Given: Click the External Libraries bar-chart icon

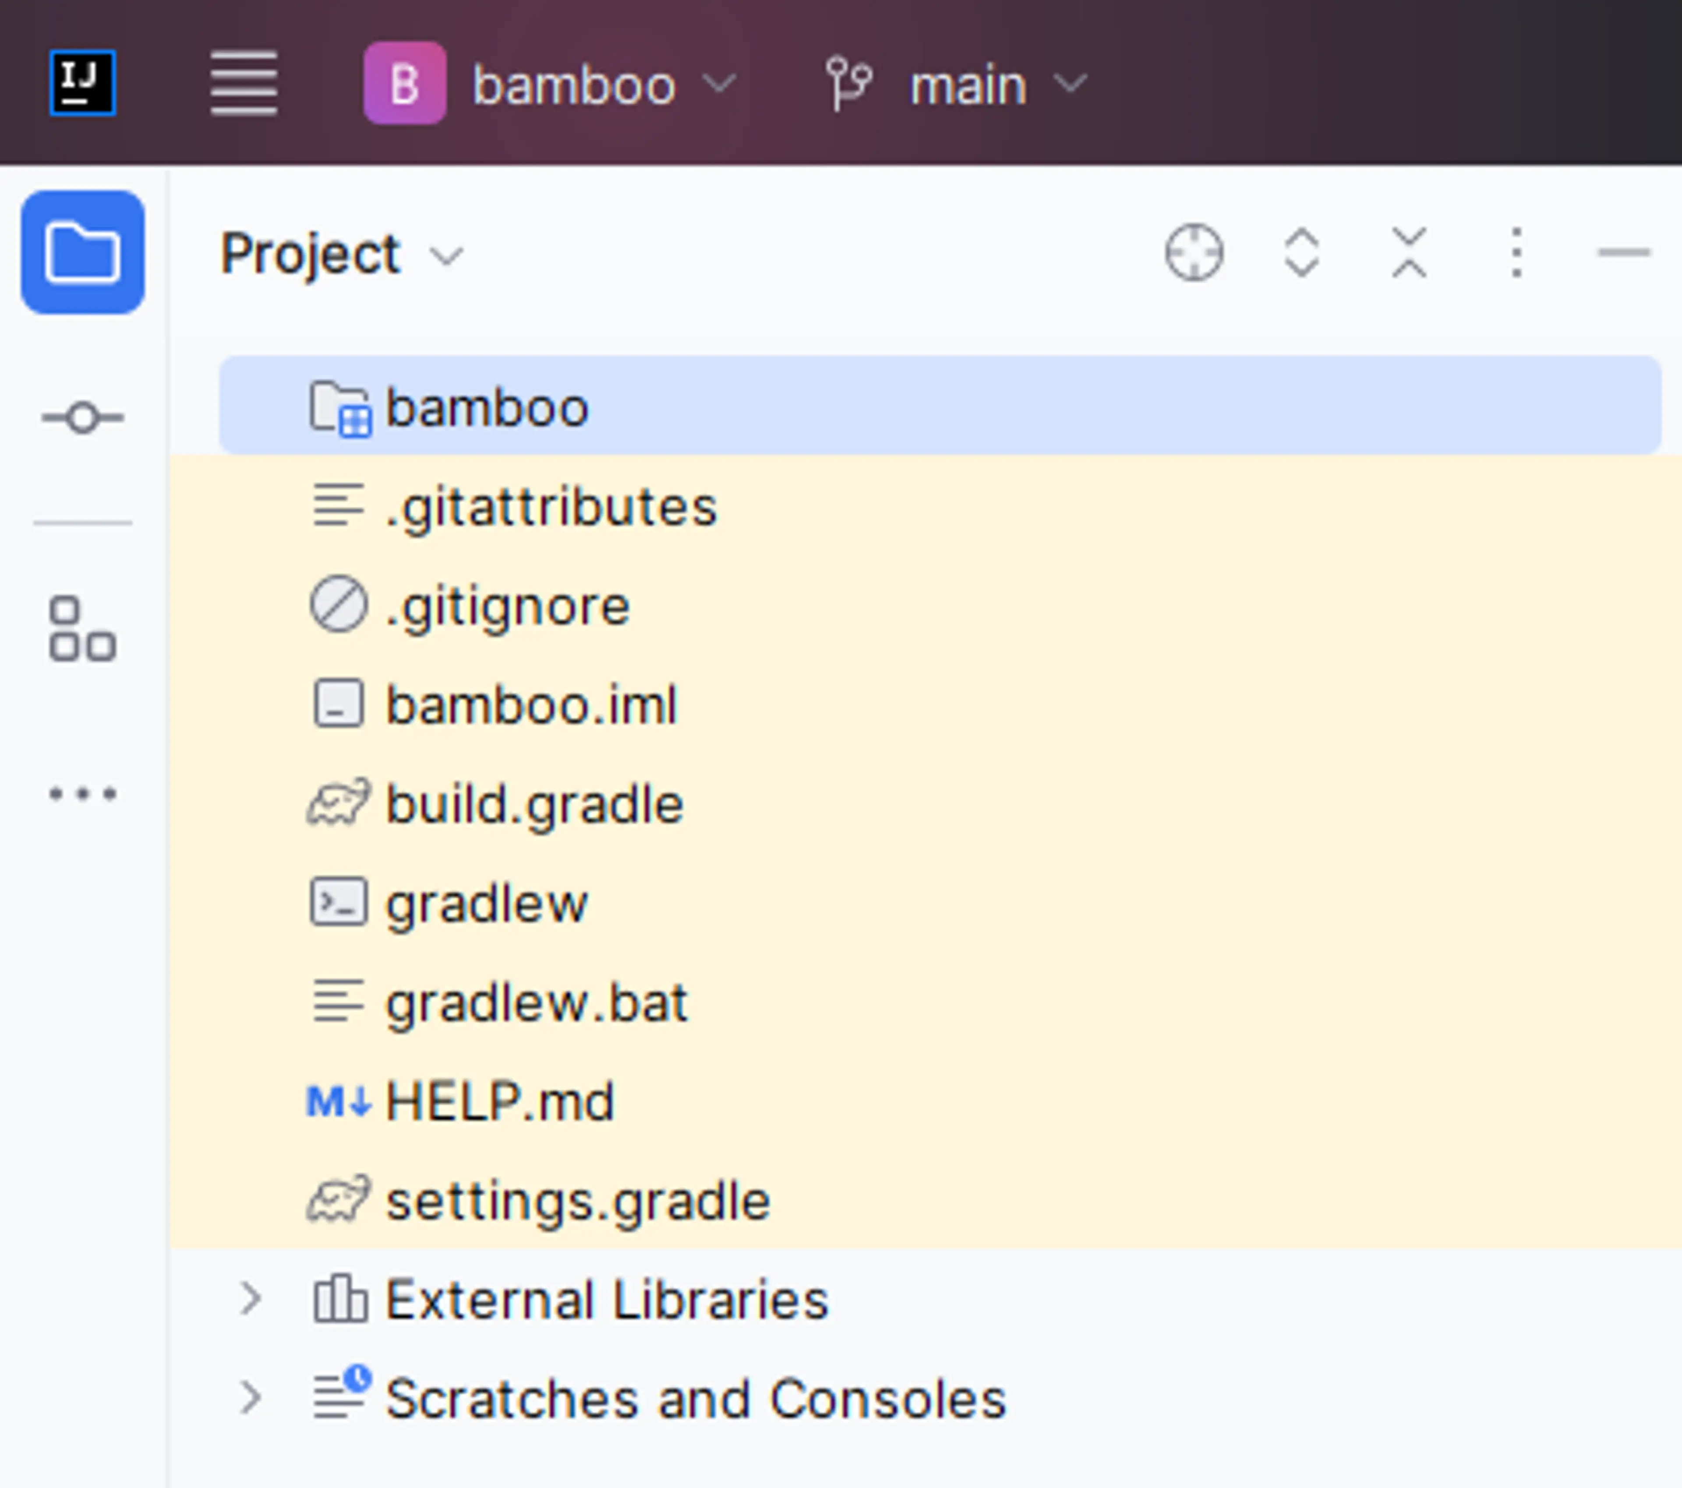Looking at the screenshot, I should pyautogui.click(x=340, y=1298).
